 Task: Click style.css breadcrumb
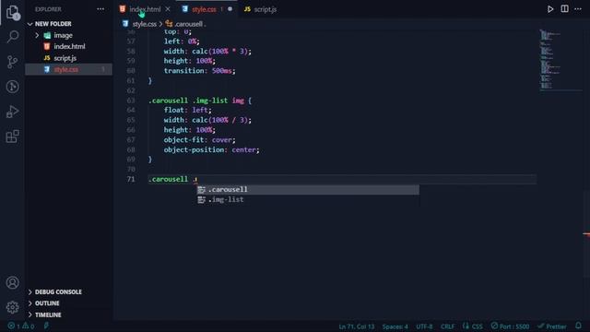(144, 24)
